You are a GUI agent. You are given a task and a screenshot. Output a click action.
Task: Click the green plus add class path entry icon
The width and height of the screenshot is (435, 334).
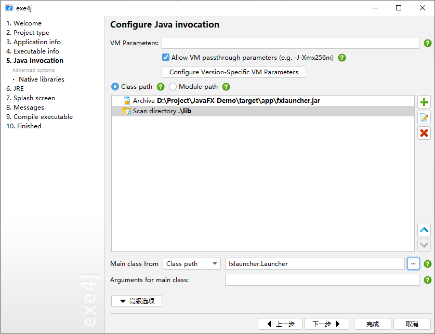tap(424, 102)
